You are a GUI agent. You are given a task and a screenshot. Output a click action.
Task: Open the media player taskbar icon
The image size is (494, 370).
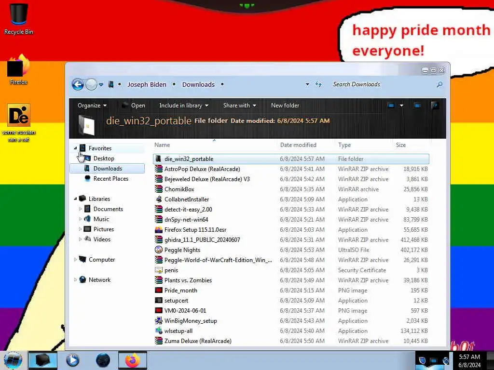click(x=72, y=360)
